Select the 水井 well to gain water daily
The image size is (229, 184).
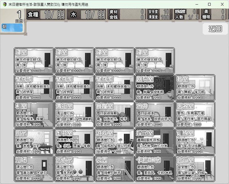[x=154, y=115]
